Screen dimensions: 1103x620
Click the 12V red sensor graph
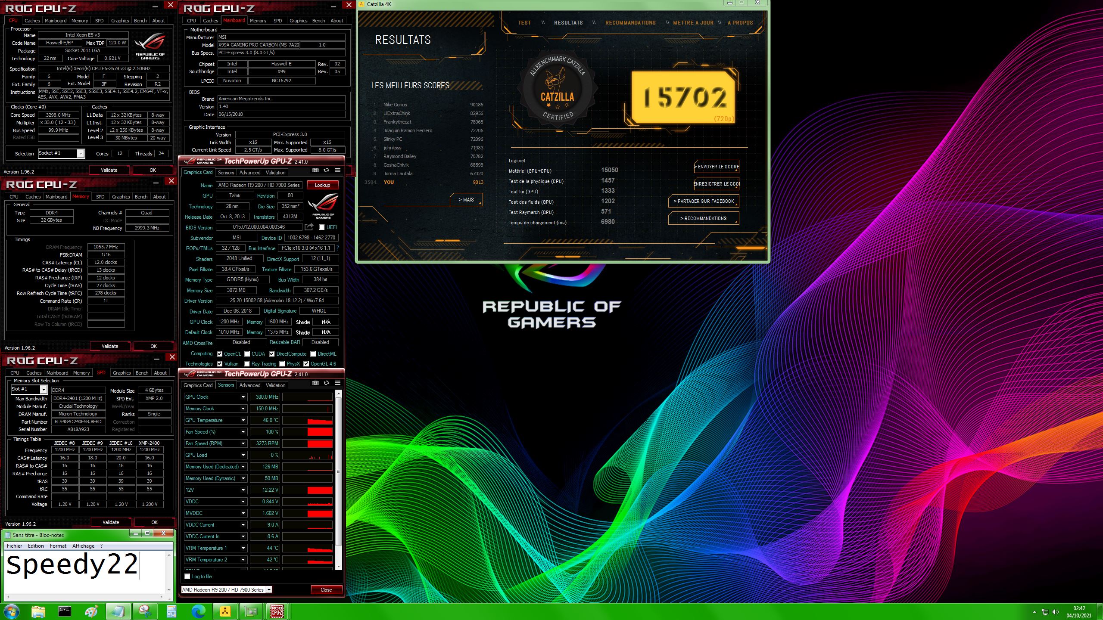[307, 490]
